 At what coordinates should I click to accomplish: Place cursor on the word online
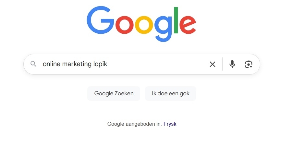point(51,64)
